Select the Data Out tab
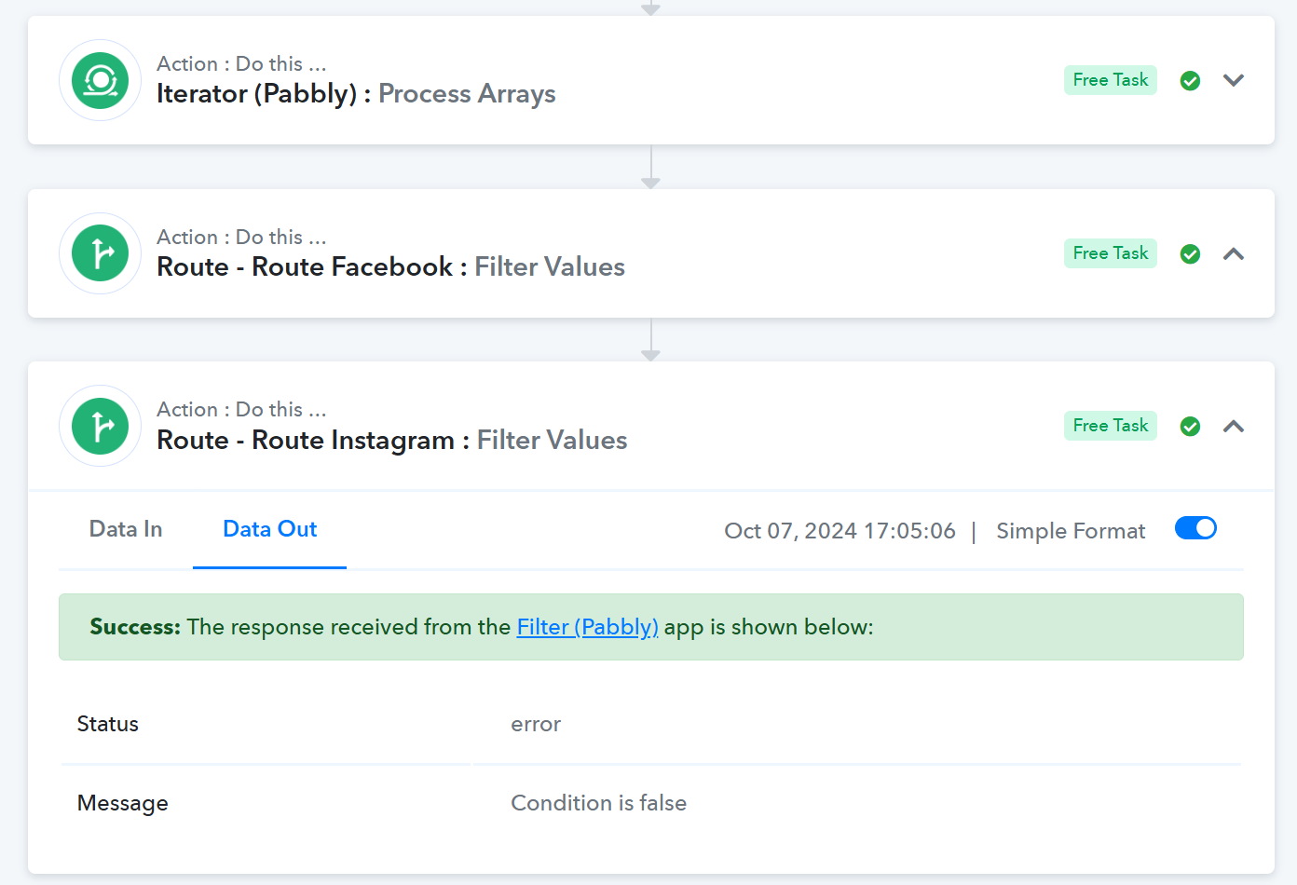This screenshot has height=885, width=1297. 270,529
